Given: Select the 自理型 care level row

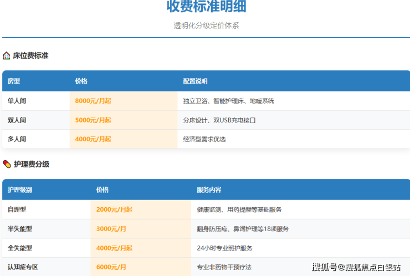Looking at the screenshot, I should point(17,209).
